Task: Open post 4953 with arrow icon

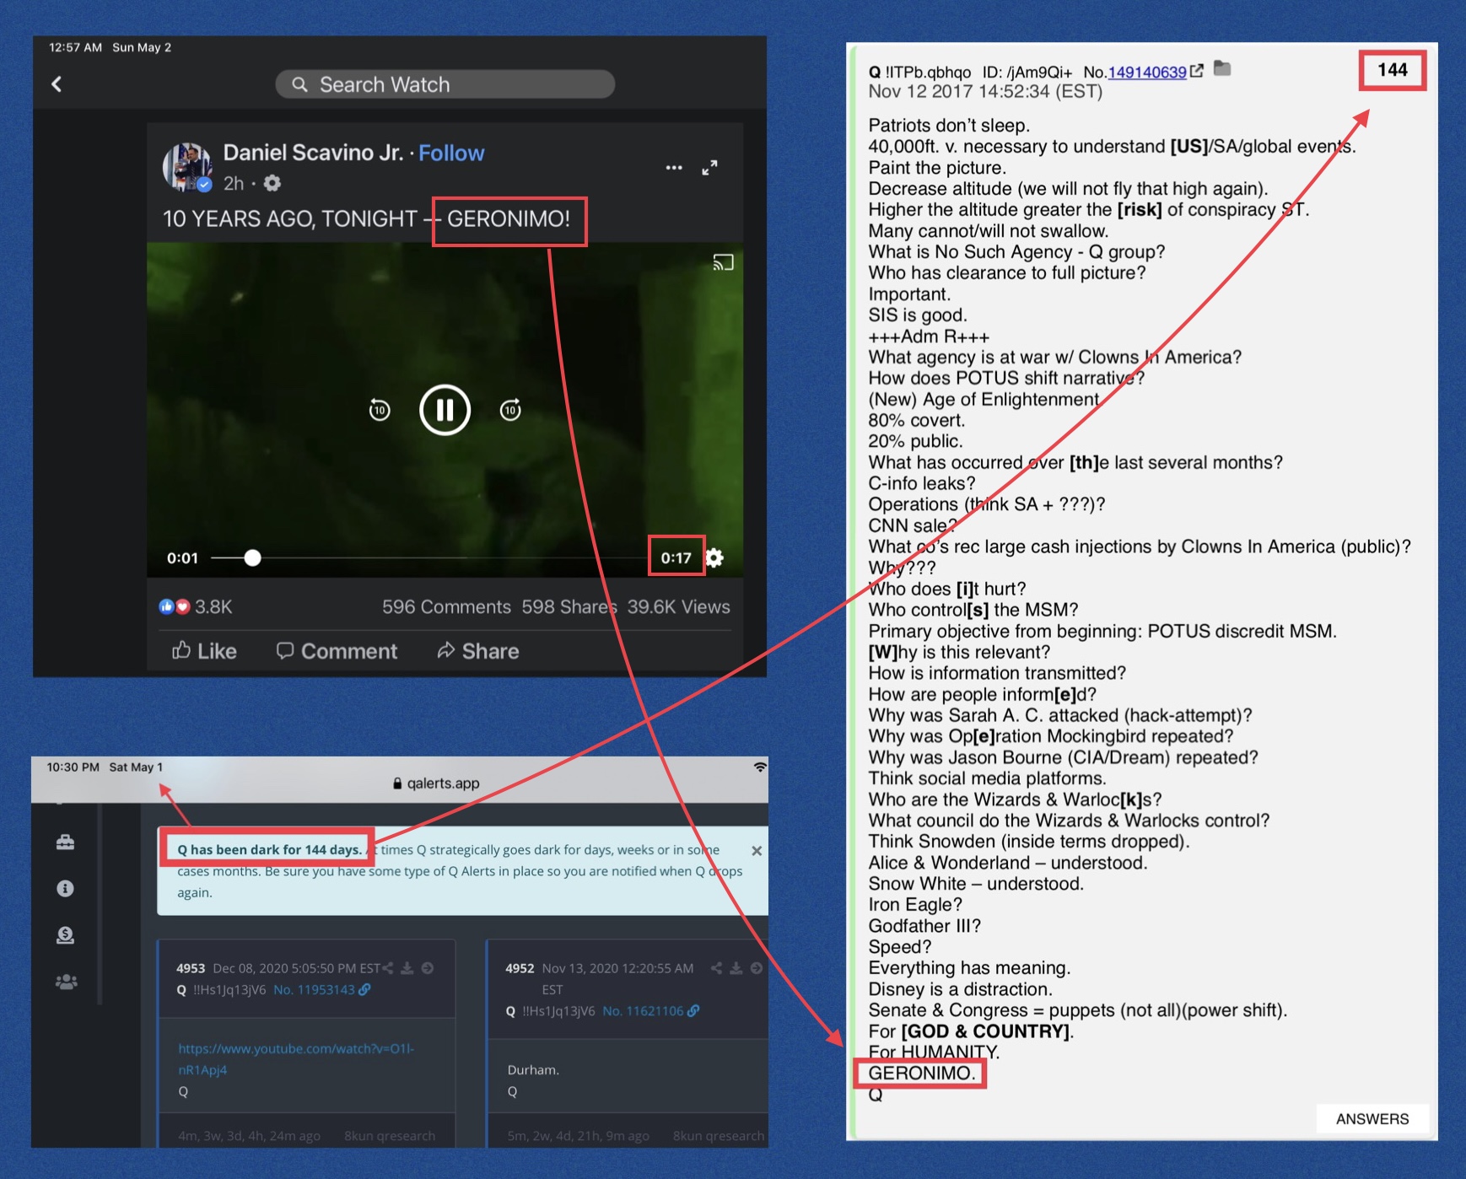Action: pyautogui.click(x=428, y=968)
